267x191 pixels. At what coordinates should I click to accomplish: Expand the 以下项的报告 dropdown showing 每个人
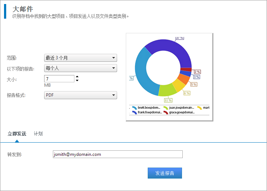point(80,68)
